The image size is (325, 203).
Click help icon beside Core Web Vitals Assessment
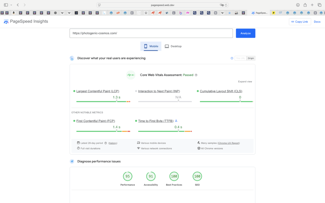[x=196, y=75]
